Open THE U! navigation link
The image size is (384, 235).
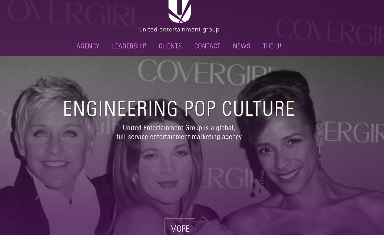272,46
